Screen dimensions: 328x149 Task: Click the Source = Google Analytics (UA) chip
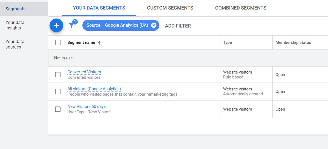click(117, 25)
